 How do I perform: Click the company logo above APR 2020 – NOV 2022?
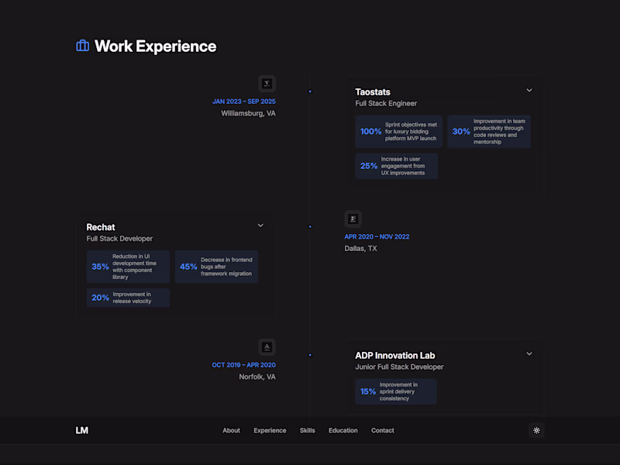[353, 219]
